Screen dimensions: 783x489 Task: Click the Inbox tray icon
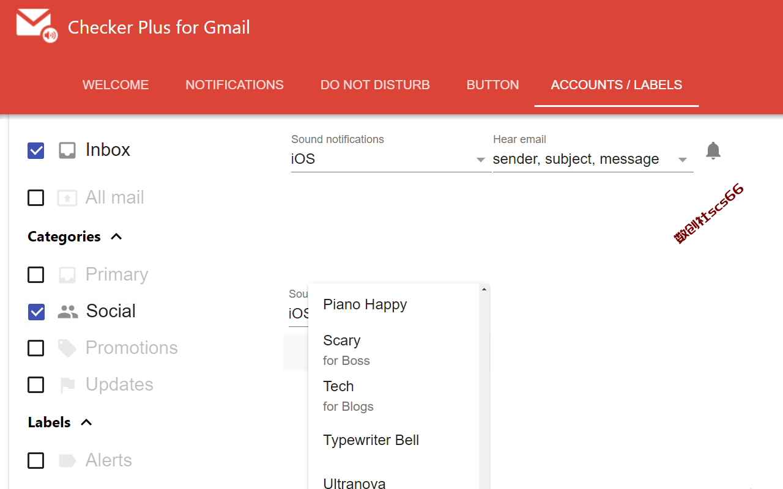point(67,150)
